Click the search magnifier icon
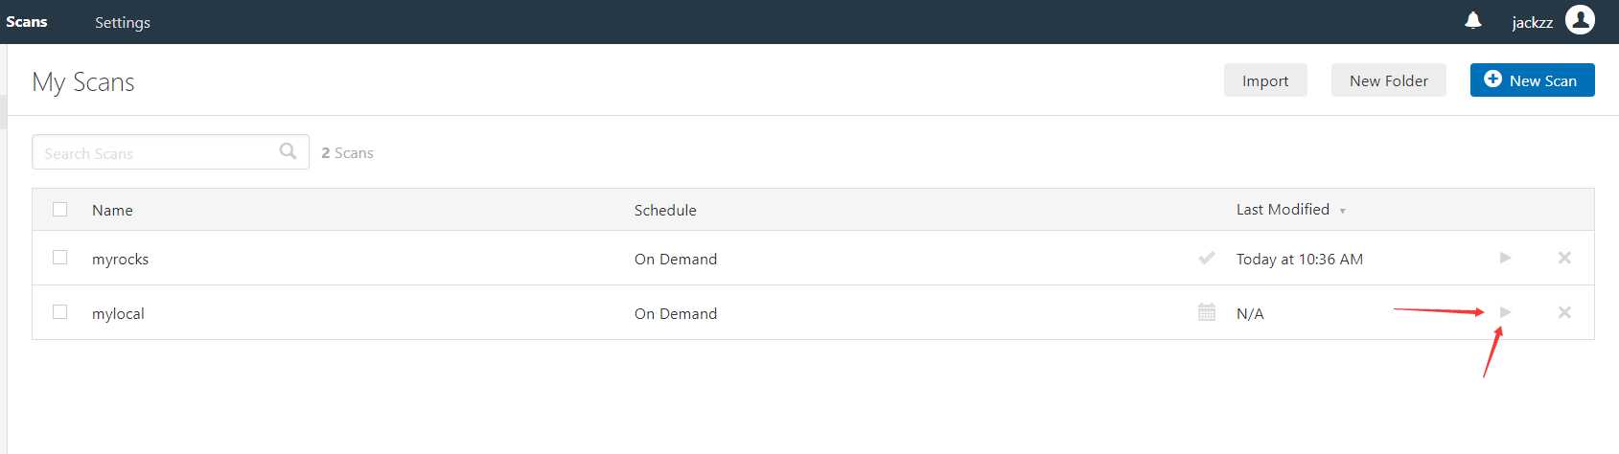1619x454 pixels. click(x=288, y=151)
